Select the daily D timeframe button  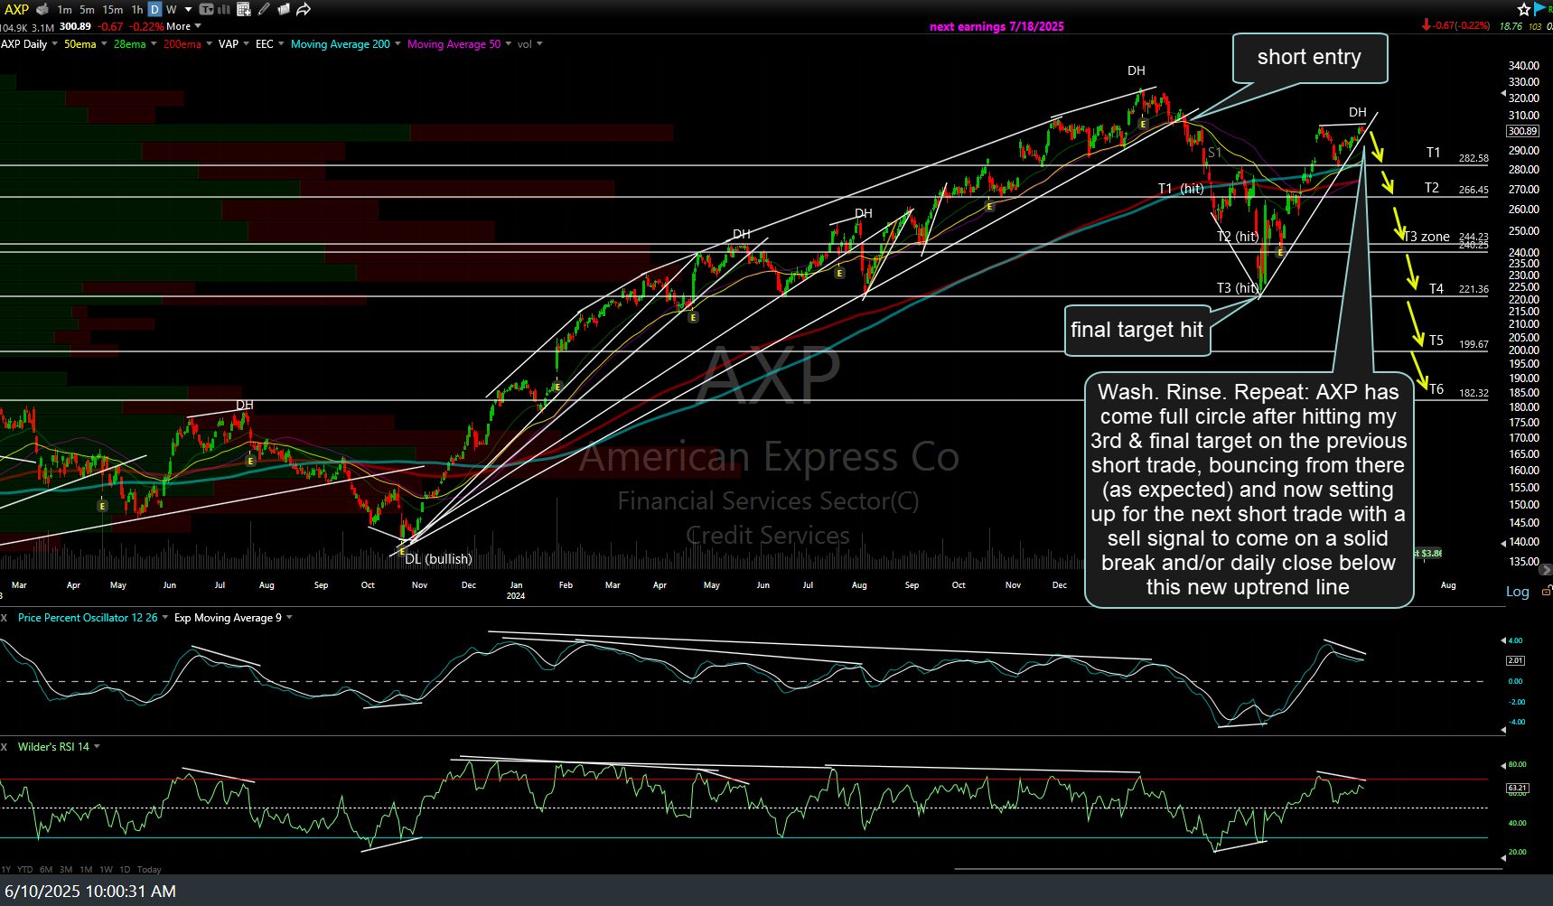click(x=154, y=9)
